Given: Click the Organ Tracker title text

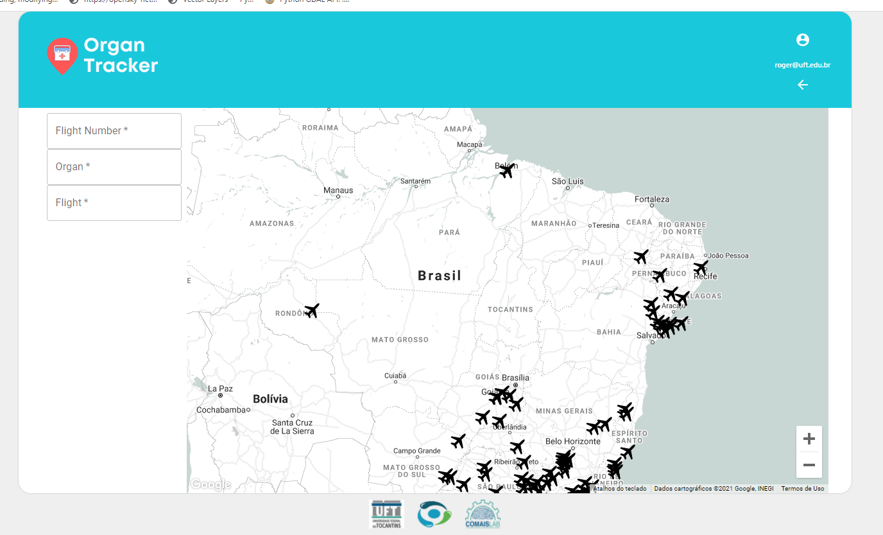Looking at the screenshot, I should tap(121, 55).
